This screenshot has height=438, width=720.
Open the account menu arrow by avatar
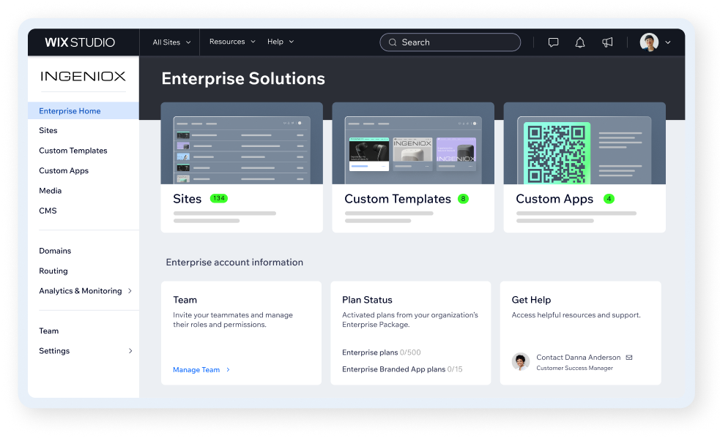point(668,42)
